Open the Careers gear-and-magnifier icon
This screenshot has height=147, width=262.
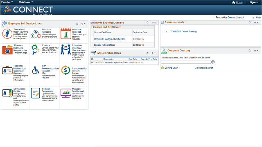point(36,49)
